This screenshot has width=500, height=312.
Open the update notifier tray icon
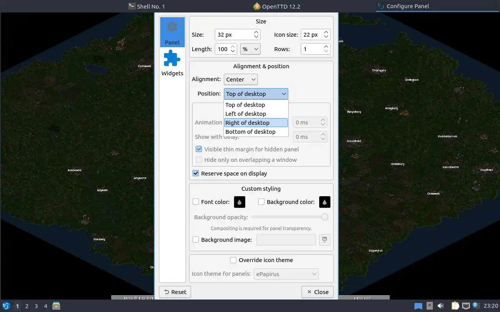476,305
